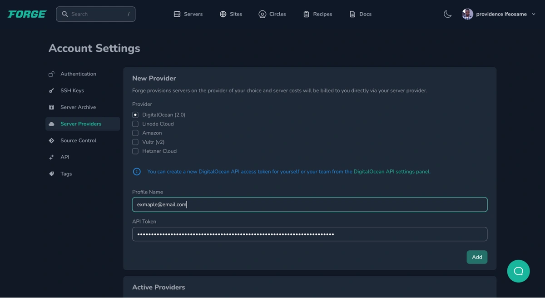Click the Profile Name input field
Image resolution: width=545 pixels, height=298 pixels.
point(310,204)
